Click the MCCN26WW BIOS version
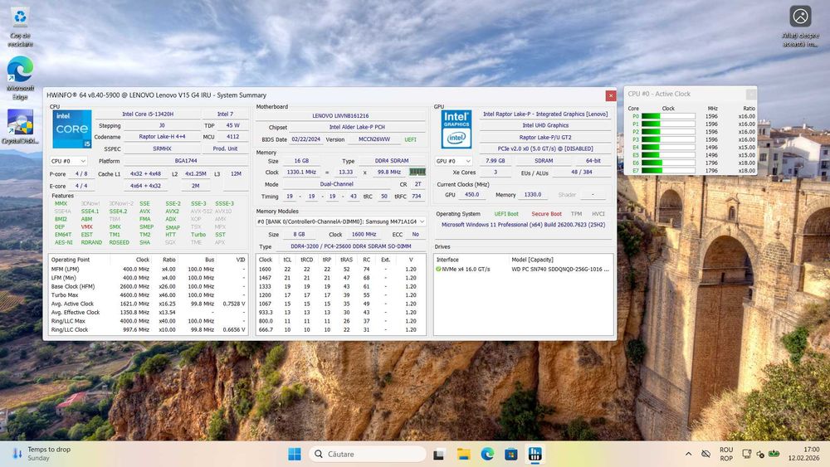 tap(374, 139)
